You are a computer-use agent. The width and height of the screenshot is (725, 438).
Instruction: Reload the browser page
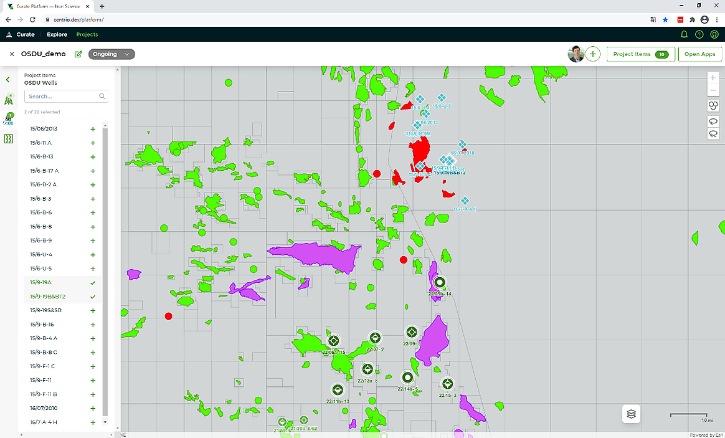pos(32,19)
